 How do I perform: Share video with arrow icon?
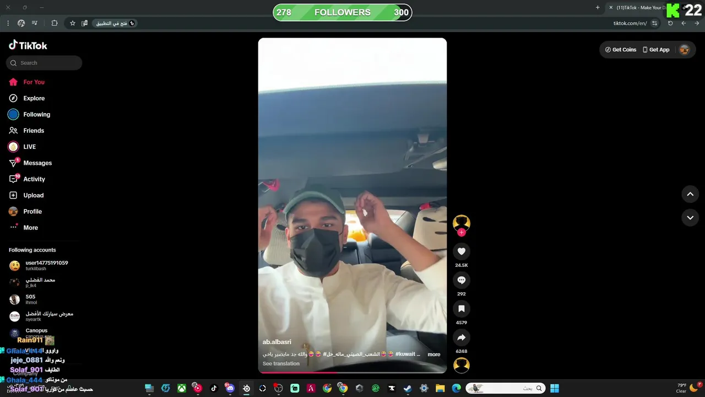pyautogui.click(x=462, y=337)
